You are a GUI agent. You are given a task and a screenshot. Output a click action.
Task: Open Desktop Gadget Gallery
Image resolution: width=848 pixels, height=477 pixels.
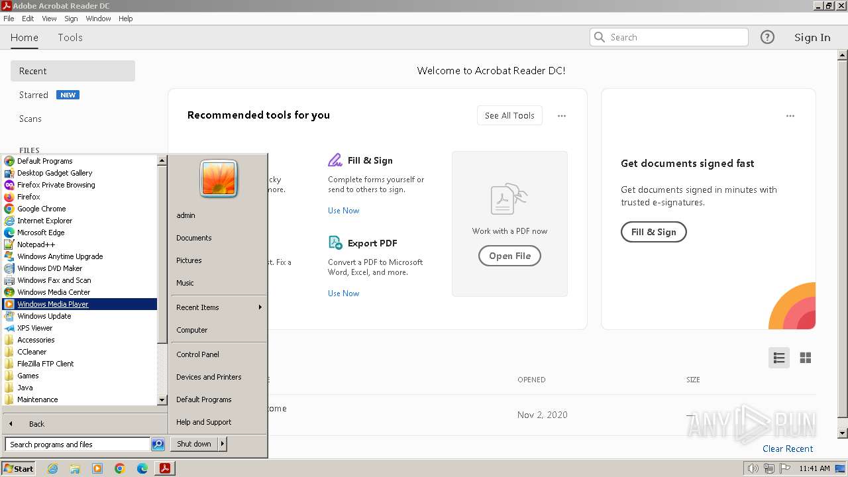pos(79,173)
